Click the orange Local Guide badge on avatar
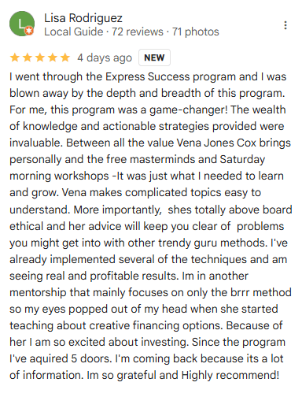The height and width of the screenshot is (397, 302). [29, 31]
